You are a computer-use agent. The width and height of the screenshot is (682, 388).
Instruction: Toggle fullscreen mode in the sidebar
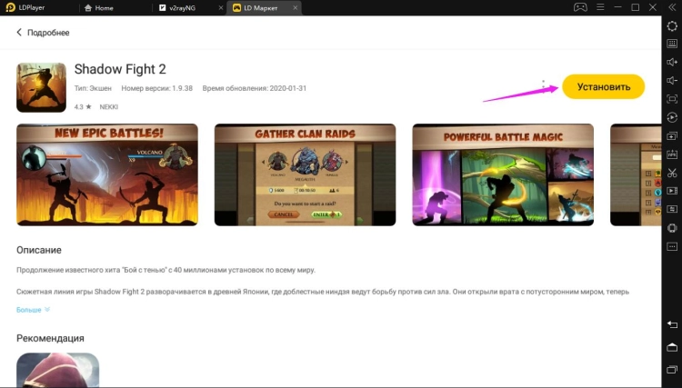click(672, 99)
